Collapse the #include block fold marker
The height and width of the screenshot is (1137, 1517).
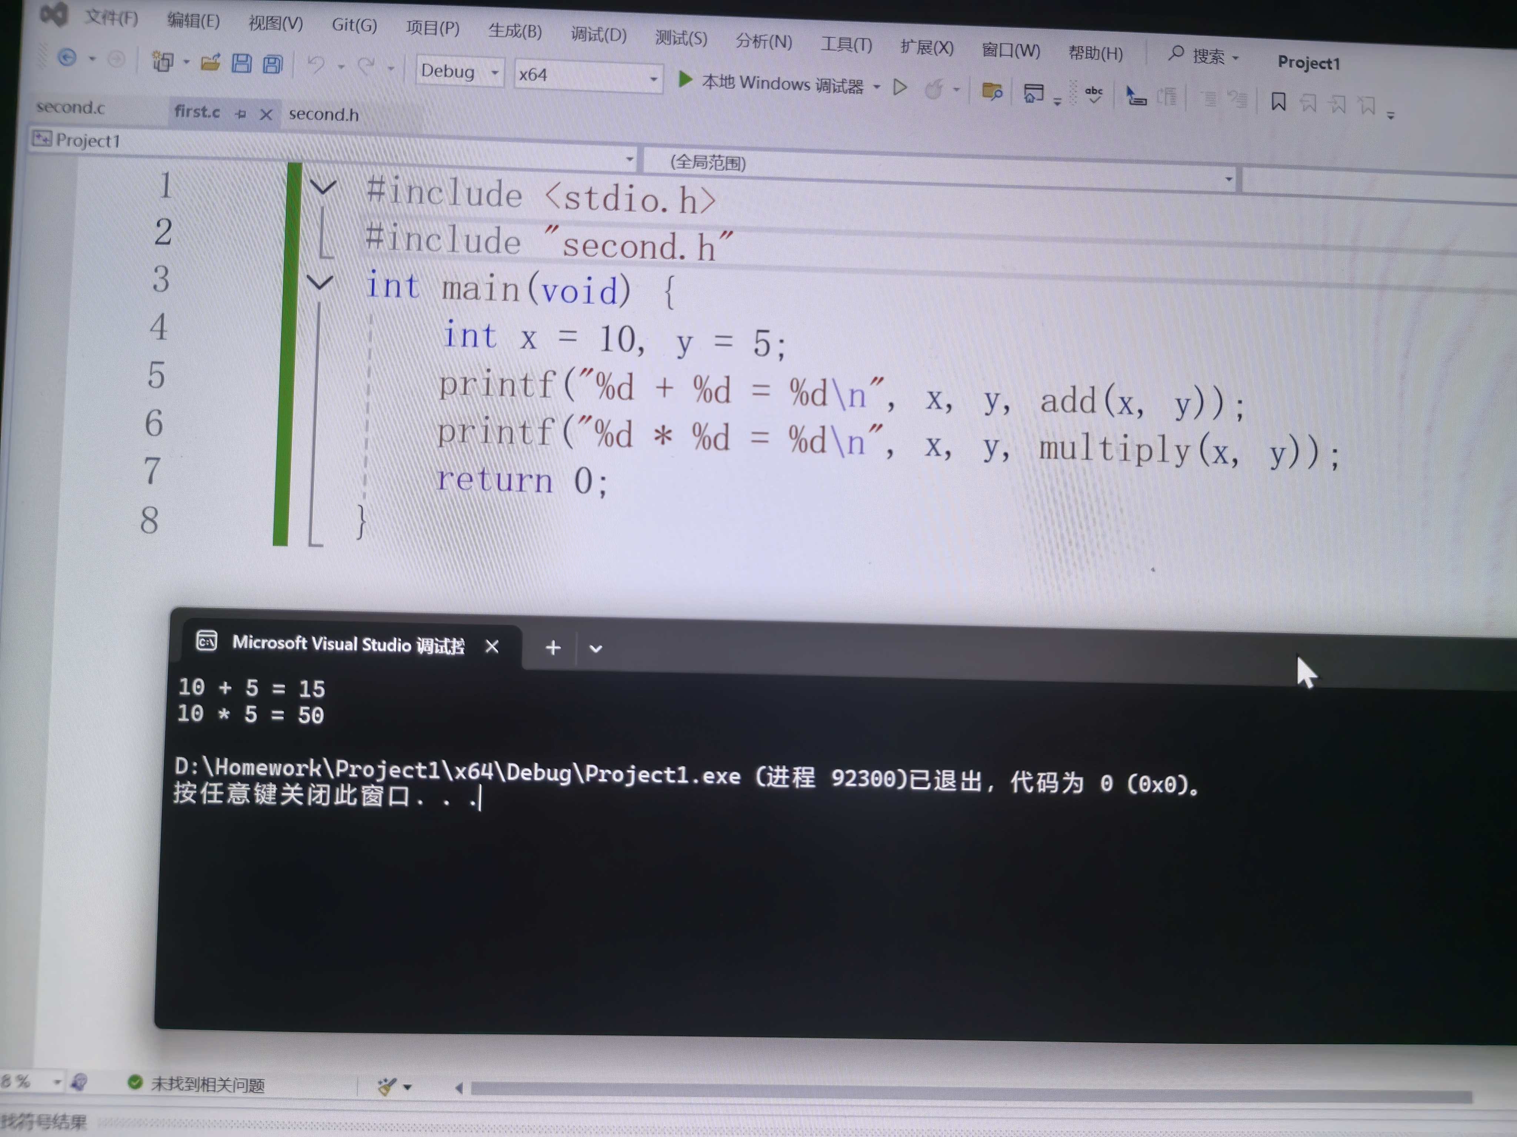pos(323,187)
